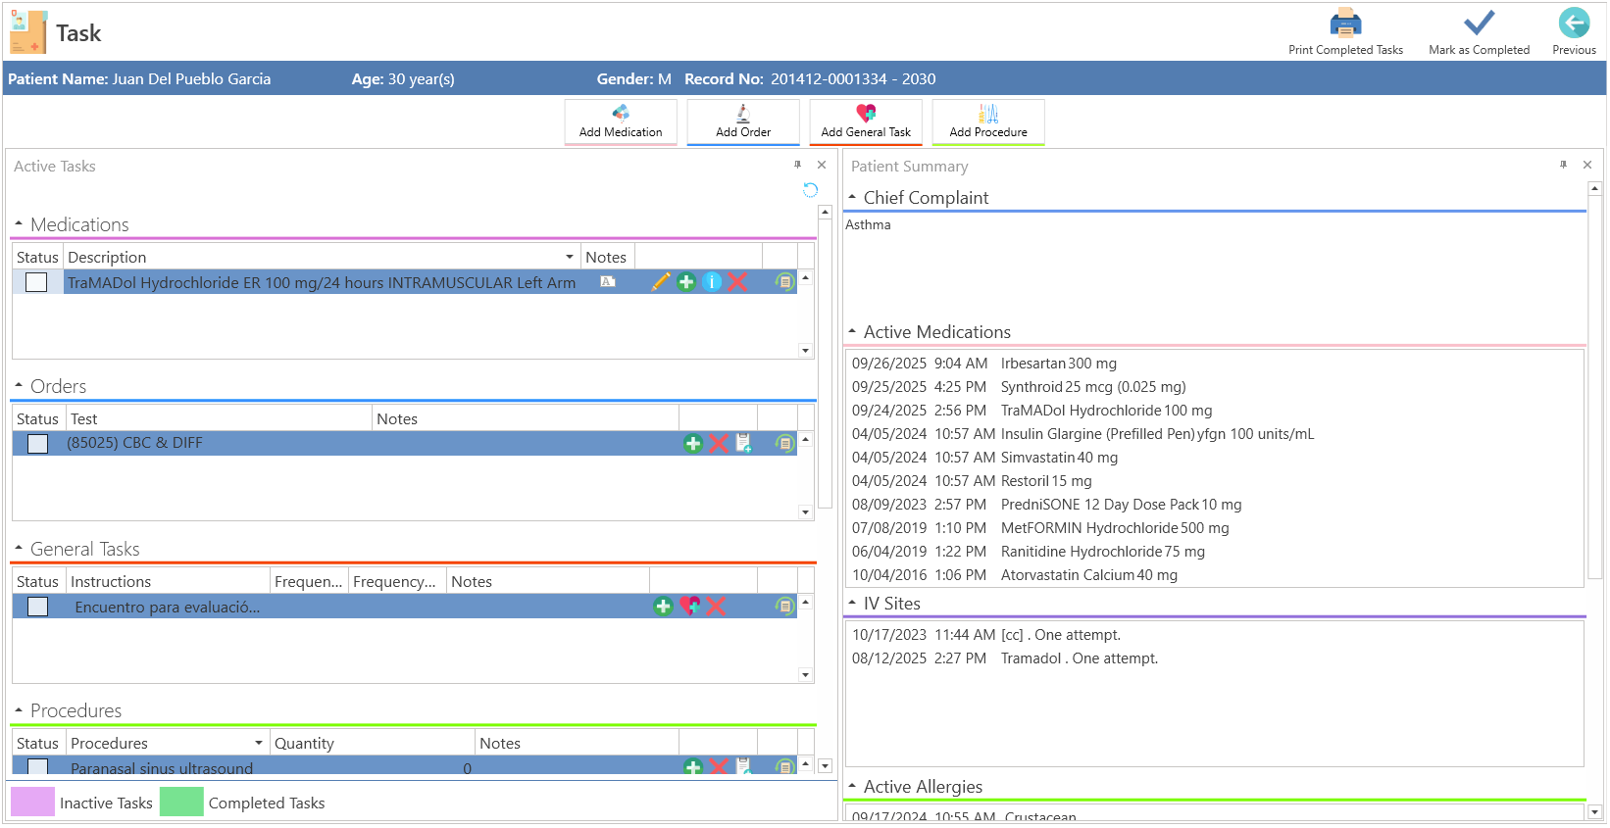Open history icon on CBC & DIFF row
Viewport: 1610px width, 828px height.
point(784,444)
